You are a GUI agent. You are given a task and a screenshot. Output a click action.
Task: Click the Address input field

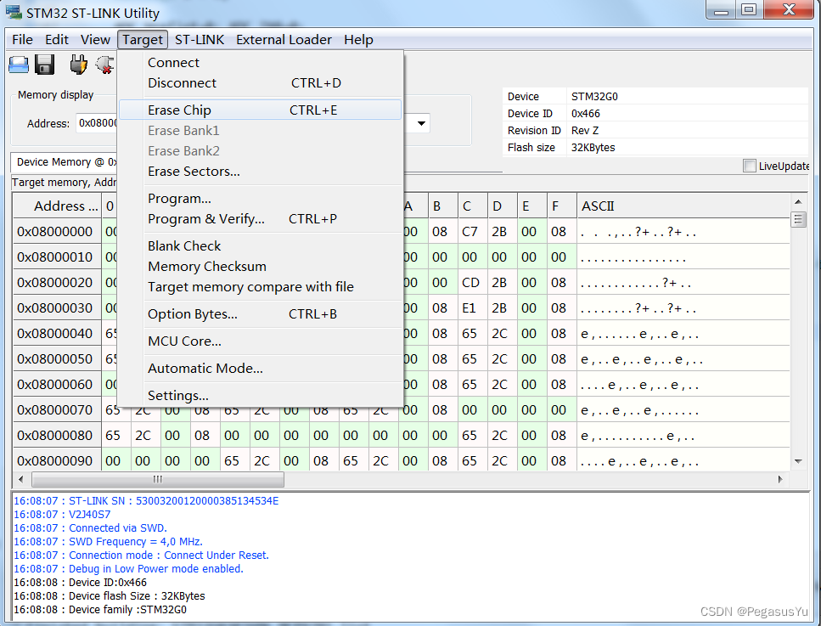coord(98,123)
